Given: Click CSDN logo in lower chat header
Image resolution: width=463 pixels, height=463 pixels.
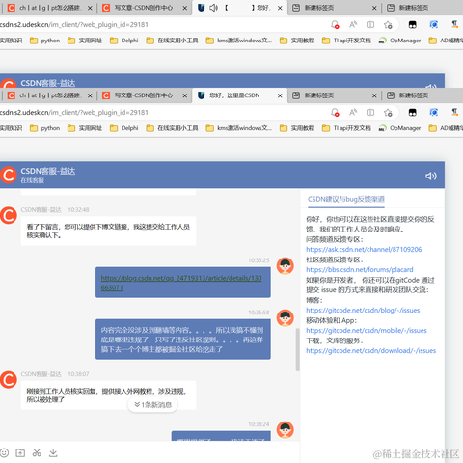Looking at the screenshot, I should click(x=9, y=176).
